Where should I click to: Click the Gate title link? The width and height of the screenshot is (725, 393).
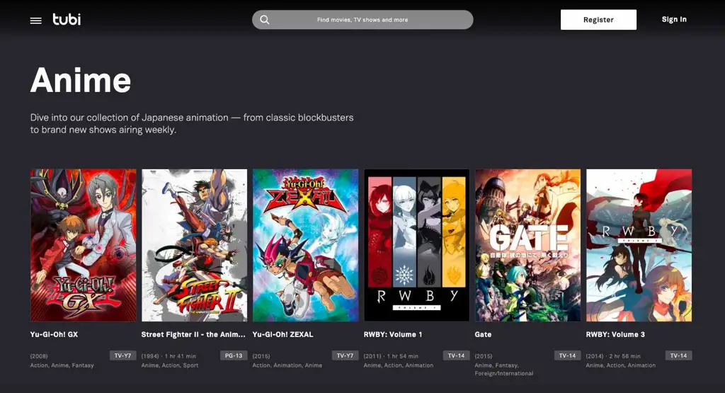point(483,334)
